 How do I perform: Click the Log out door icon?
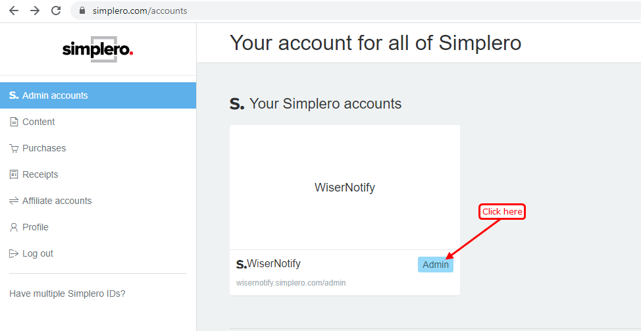[x=14, y=253]
